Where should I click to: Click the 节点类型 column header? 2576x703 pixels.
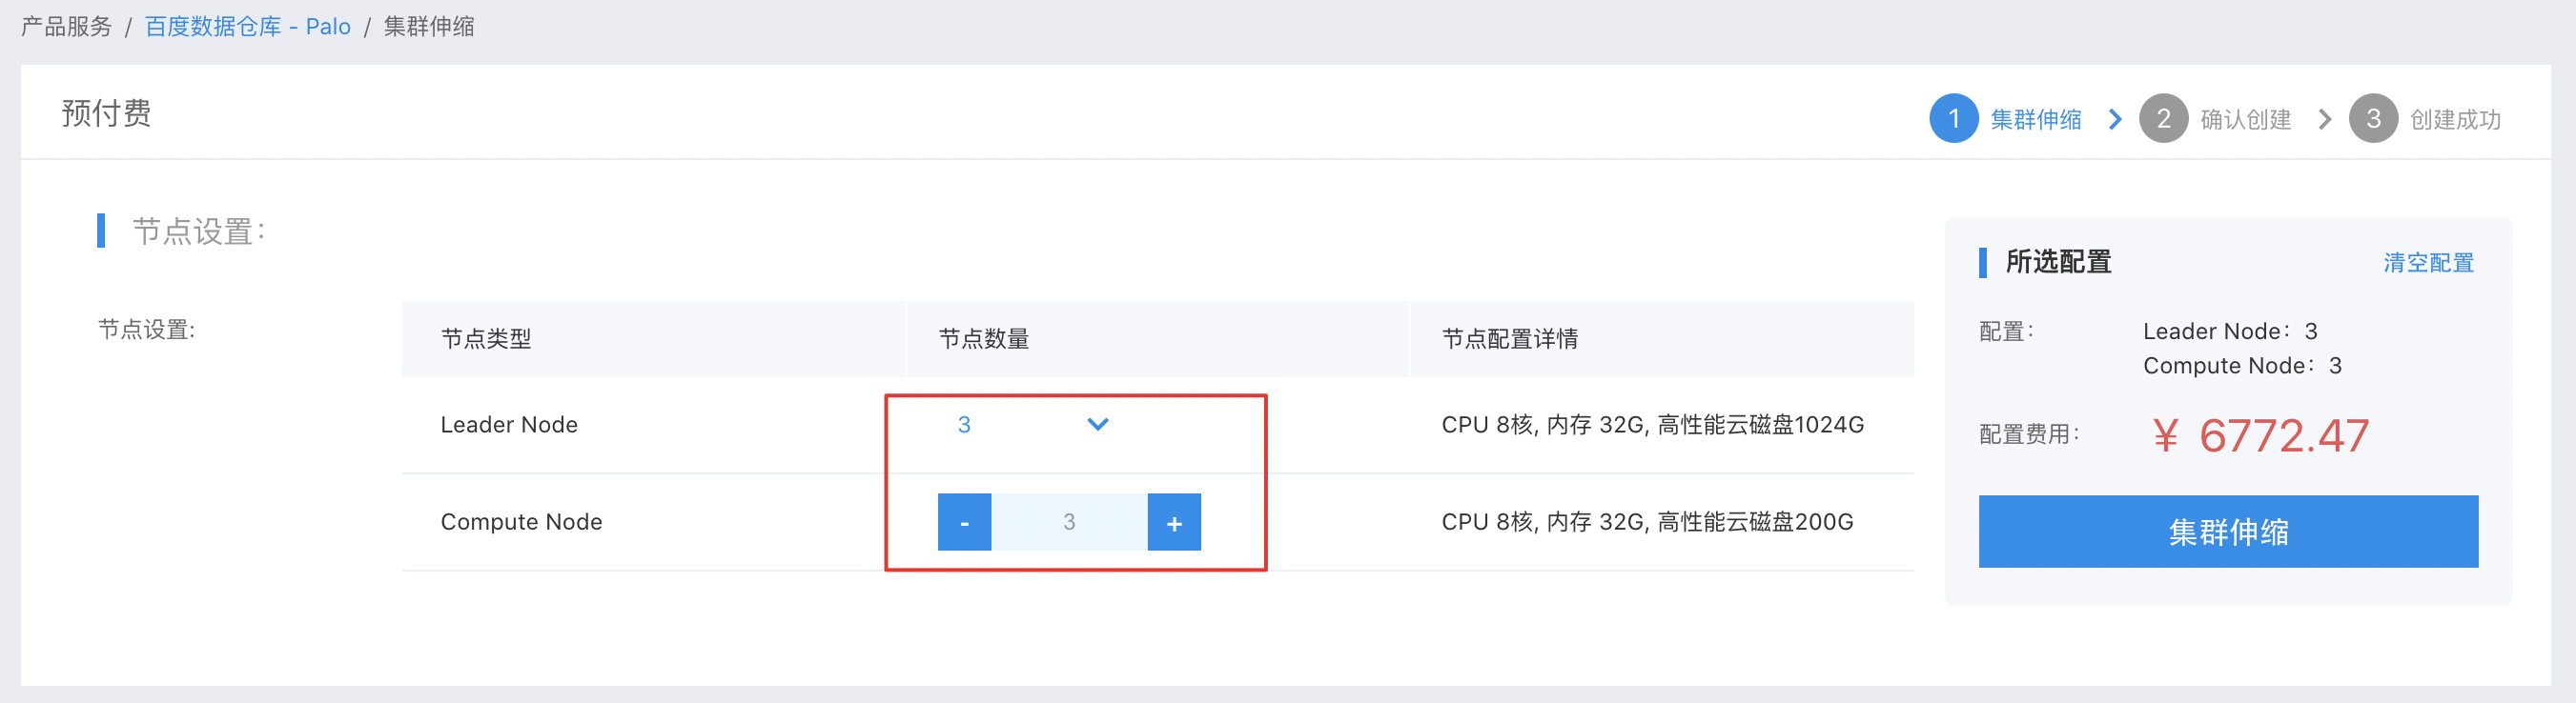(x=486, y=338)
